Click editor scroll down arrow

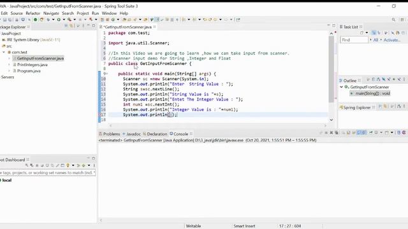[x=331, y=120]
